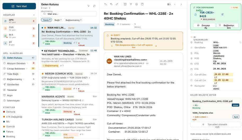Refresh the Gelen Kutusu mail list
The image size is (242, 140).
(x=94, y=6)
